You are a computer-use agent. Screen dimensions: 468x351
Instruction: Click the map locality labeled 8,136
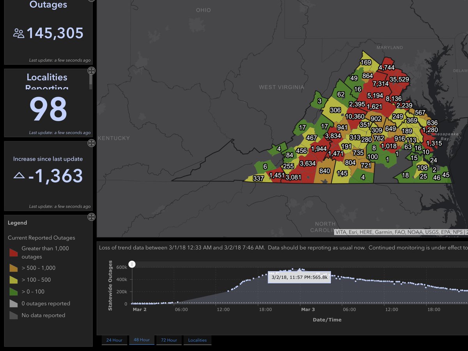394,99
